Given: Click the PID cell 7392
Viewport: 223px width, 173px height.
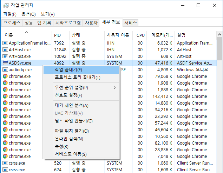Looking at the screenshot, I should (x=59, y=43).
